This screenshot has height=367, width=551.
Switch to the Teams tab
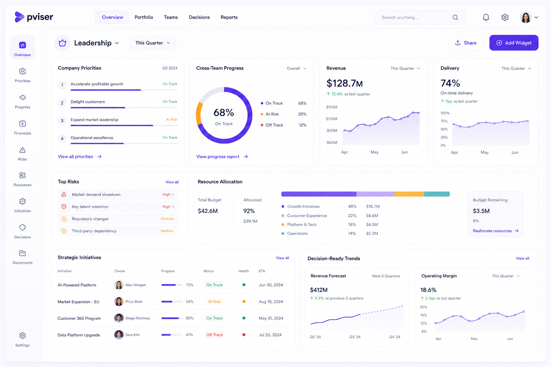point(171,17)
